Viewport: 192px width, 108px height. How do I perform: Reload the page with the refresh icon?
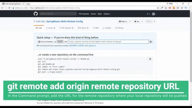(x=9, y=8)
